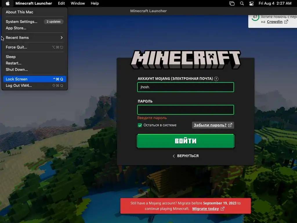297x223 pixels.
Task: Click the Spotlight search icon
Action: [242, 3]
